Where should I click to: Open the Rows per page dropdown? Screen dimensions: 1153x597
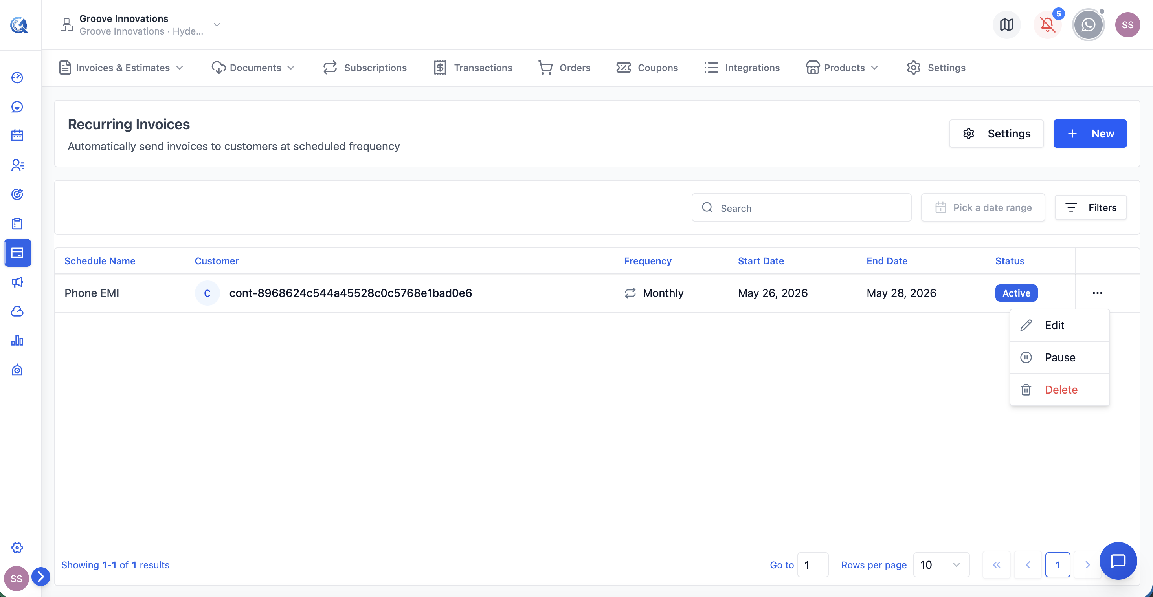(941, 565)
